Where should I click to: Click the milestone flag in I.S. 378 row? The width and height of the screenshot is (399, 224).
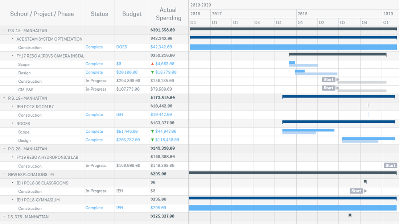[350, 216]
